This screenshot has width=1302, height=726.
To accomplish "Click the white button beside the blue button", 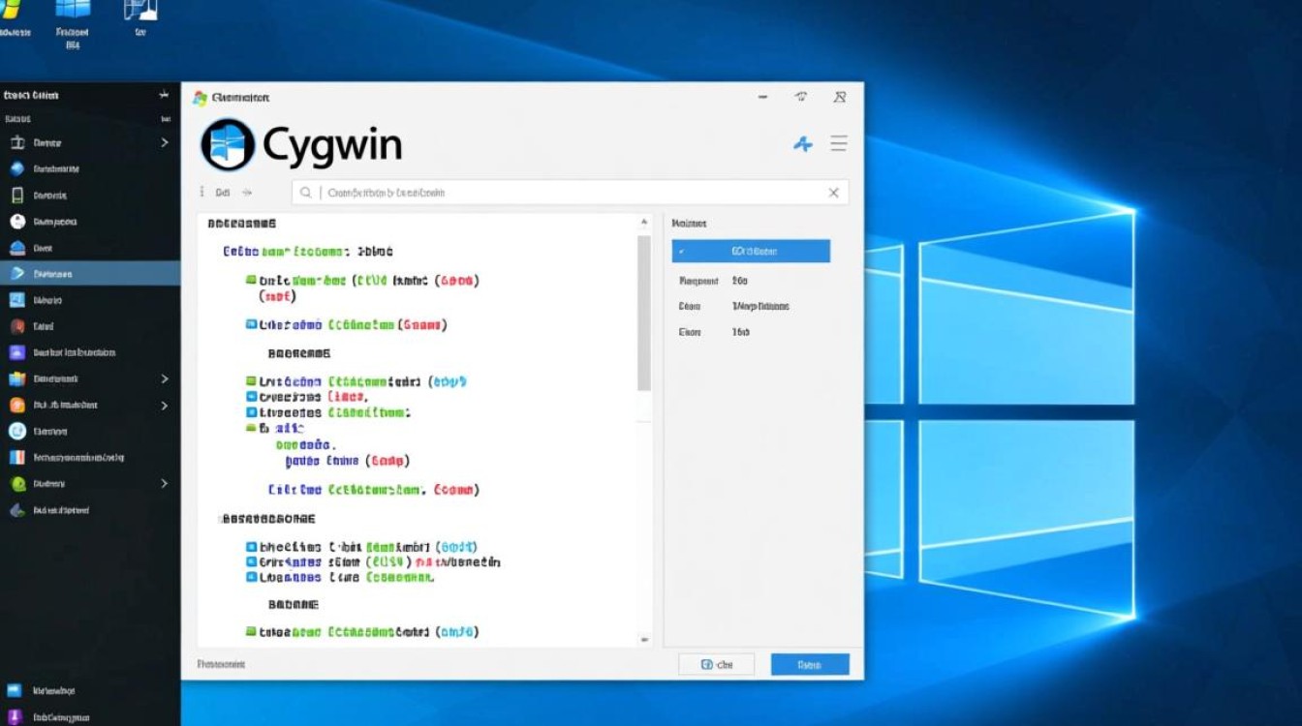I will point(716,665).
